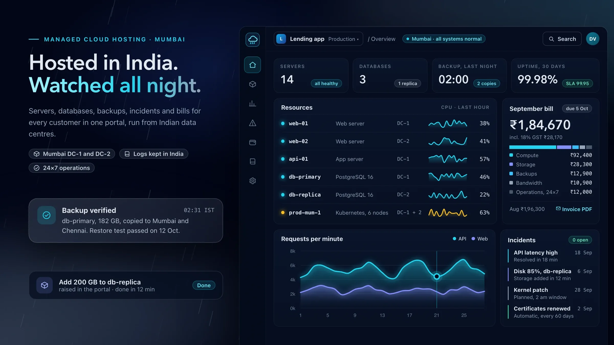Expand the Production environment dropdown
The image size is (614, 345).
coord(344,39)
